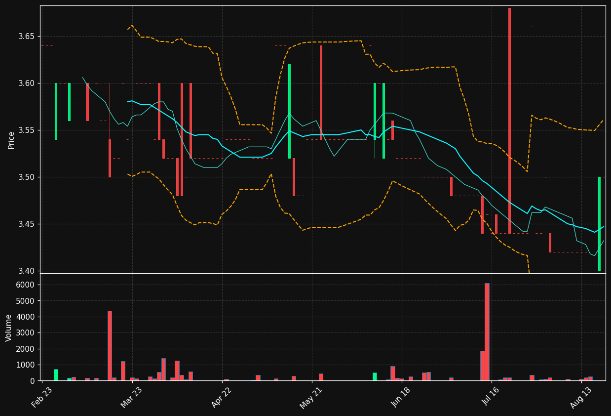Click the 6000 volume axis label
This screenshot has width=611, height=416.
[x=27, y=285]
